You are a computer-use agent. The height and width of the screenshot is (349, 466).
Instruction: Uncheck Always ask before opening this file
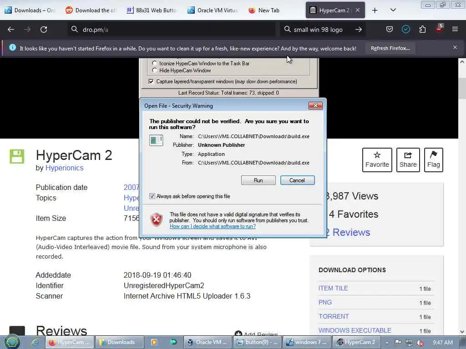(x=152, y=196)
